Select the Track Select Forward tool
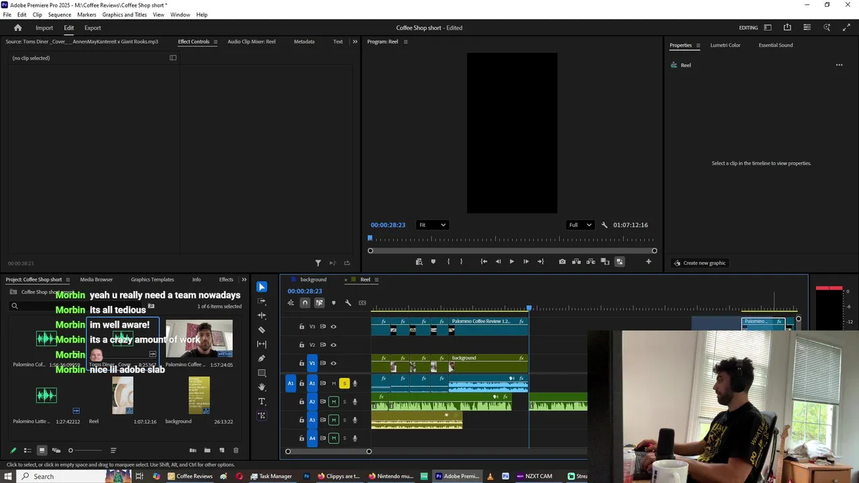859x483 pixels. [262, 301]
